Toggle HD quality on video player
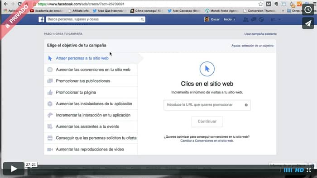Viewport: 317px width, 178px height. (x=299, y=170)
